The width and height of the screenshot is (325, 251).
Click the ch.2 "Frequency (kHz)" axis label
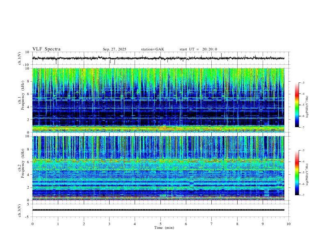[x=23, y=163]
